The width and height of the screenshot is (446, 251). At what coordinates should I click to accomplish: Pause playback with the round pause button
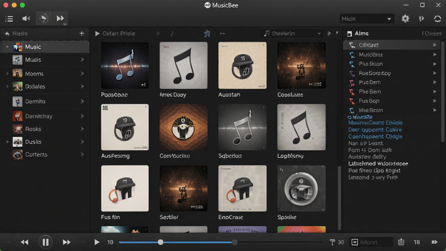point(45,242)
